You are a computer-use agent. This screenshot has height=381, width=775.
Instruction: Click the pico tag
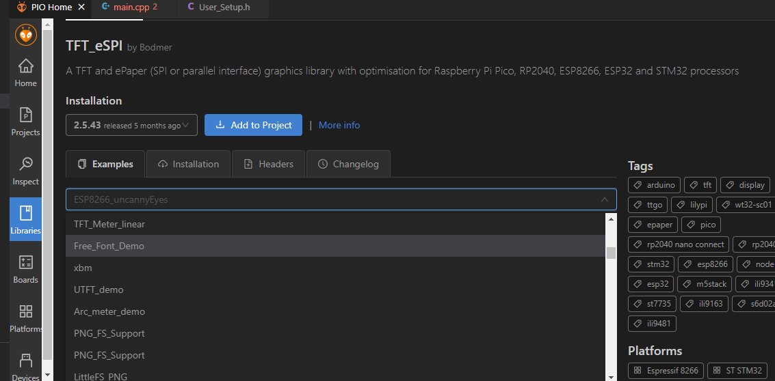click(701, 225)
